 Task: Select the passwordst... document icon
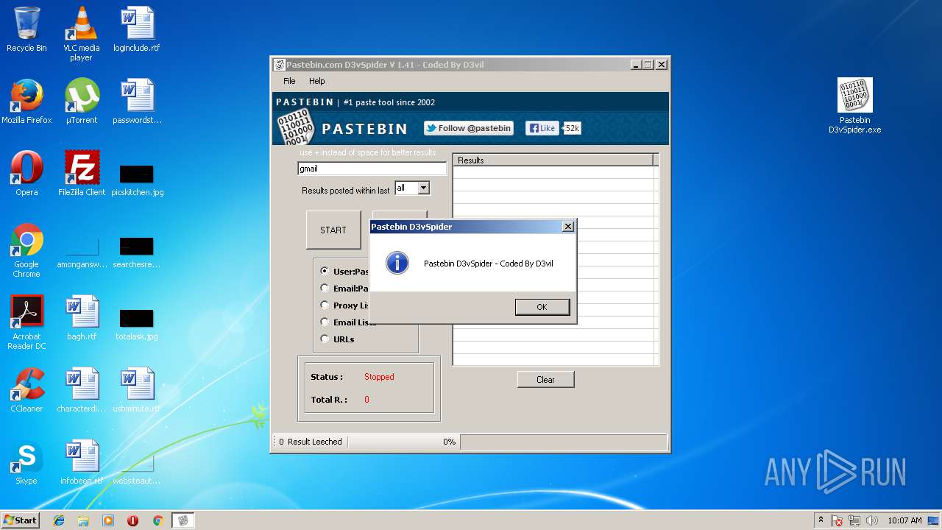pos(137,102)
